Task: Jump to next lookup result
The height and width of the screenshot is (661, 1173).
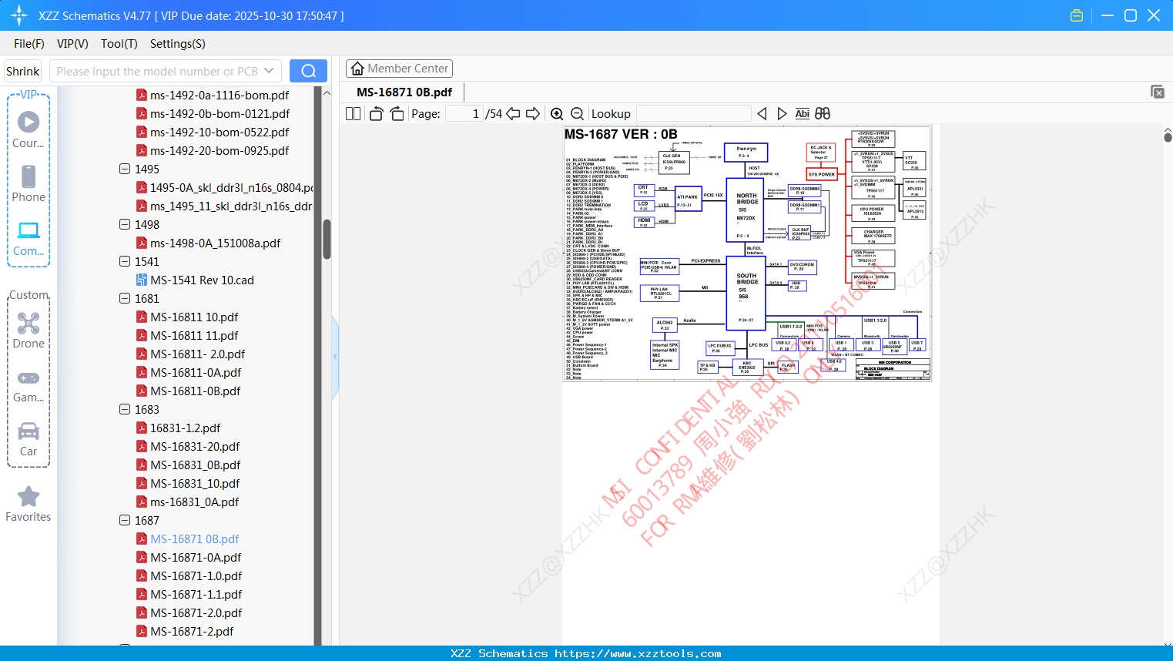Action: coord(782,114)
